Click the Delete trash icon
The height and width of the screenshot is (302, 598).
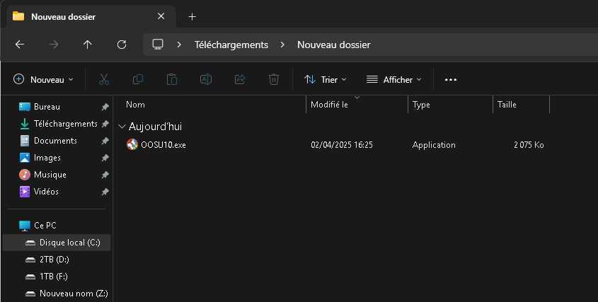(x=274, y=79)
